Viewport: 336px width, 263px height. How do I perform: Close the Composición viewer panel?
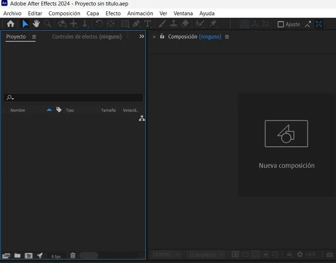click(x=154, y=37)
